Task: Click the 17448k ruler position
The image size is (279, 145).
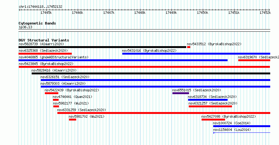Action: pyautogui.click(x=140, y=13)
